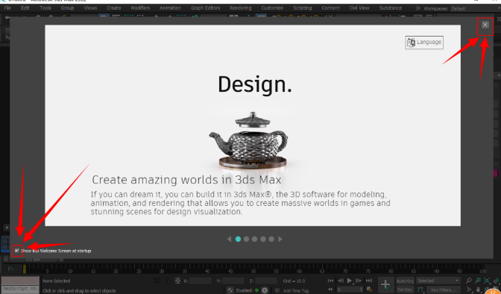This screenshot has height=294, width=501.
Task: Open the Animation menu
Action: tap(170, 7)
